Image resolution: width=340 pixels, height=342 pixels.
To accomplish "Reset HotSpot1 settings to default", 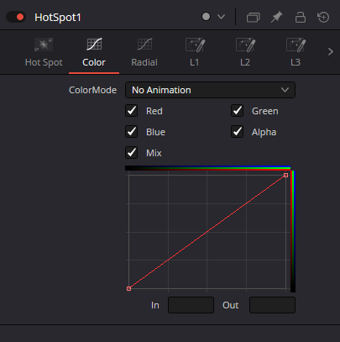I will coord(323,18).
